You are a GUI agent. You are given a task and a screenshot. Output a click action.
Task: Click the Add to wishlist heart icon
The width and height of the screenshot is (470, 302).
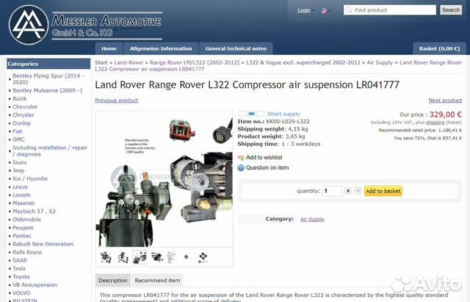(241, 158)
